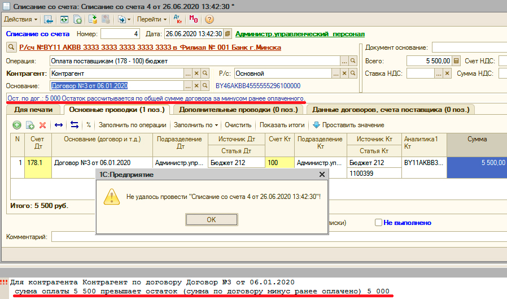Delete row with the red X icon
Viewport: 507px width, 299px height.
pyautogui.click(x=42, y=125)
